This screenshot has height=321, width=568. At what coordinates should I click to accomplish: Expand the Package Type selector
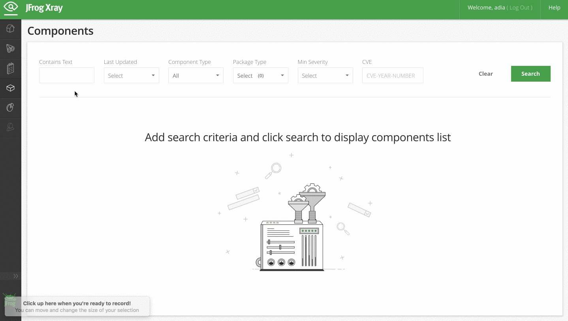(260, 75)
